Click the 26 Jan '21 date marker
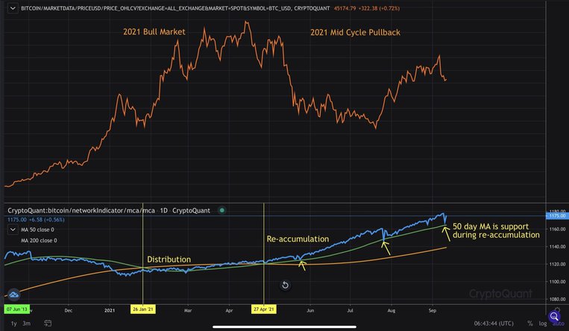Image resolution: width=569 pixels, height=331 pixels. (143, 309)
